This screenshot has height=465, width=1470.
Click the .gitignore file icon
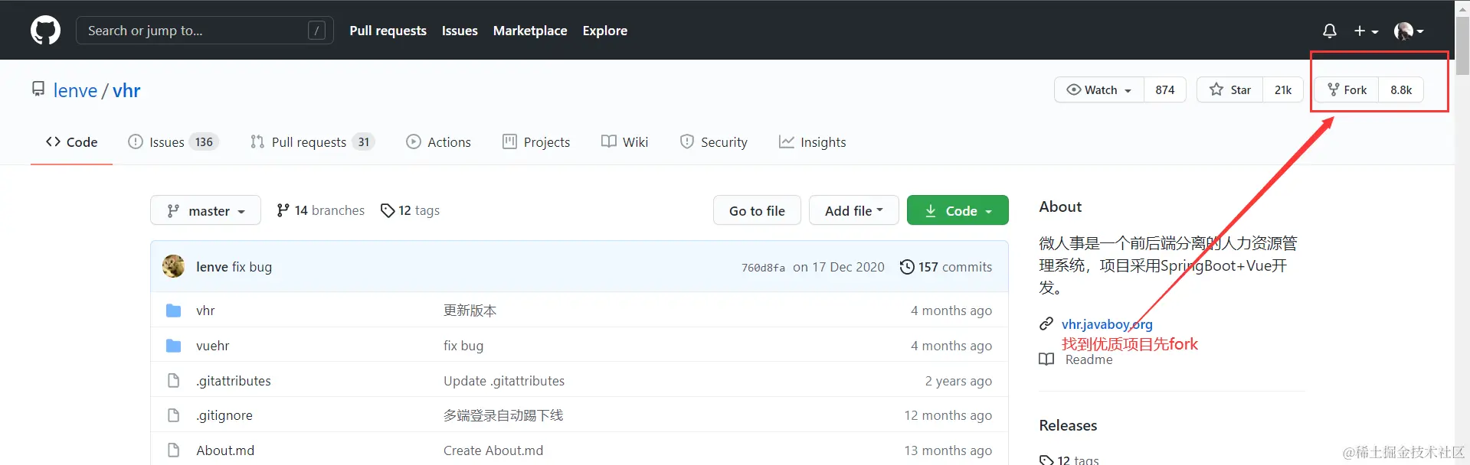(x=174, y=415)
